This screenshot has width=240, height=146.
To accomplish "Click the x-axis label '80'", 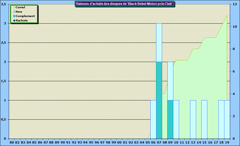I will (12, 142).
